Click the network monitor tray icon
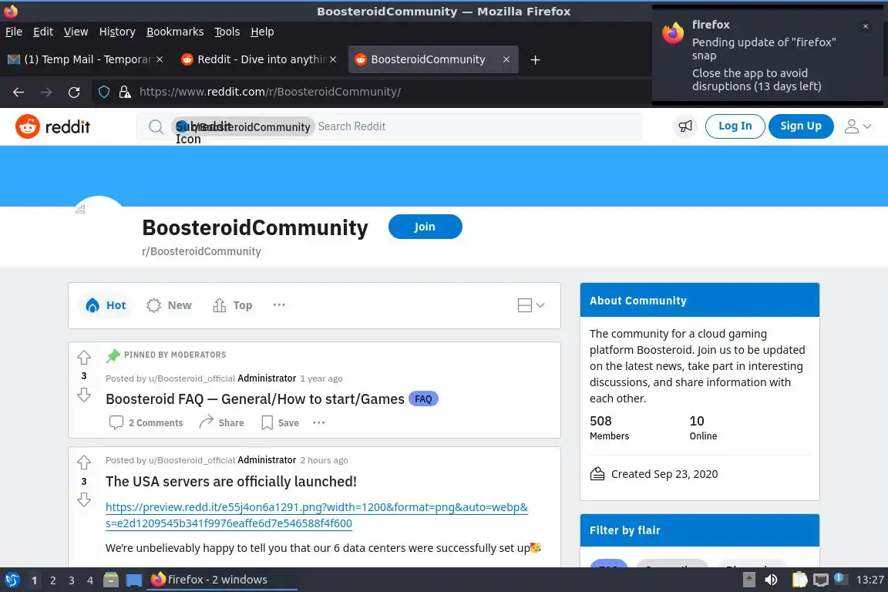Image resolution: width=888 pixels, height=592 pixels. pyautogui.click(x=821, y=580)
